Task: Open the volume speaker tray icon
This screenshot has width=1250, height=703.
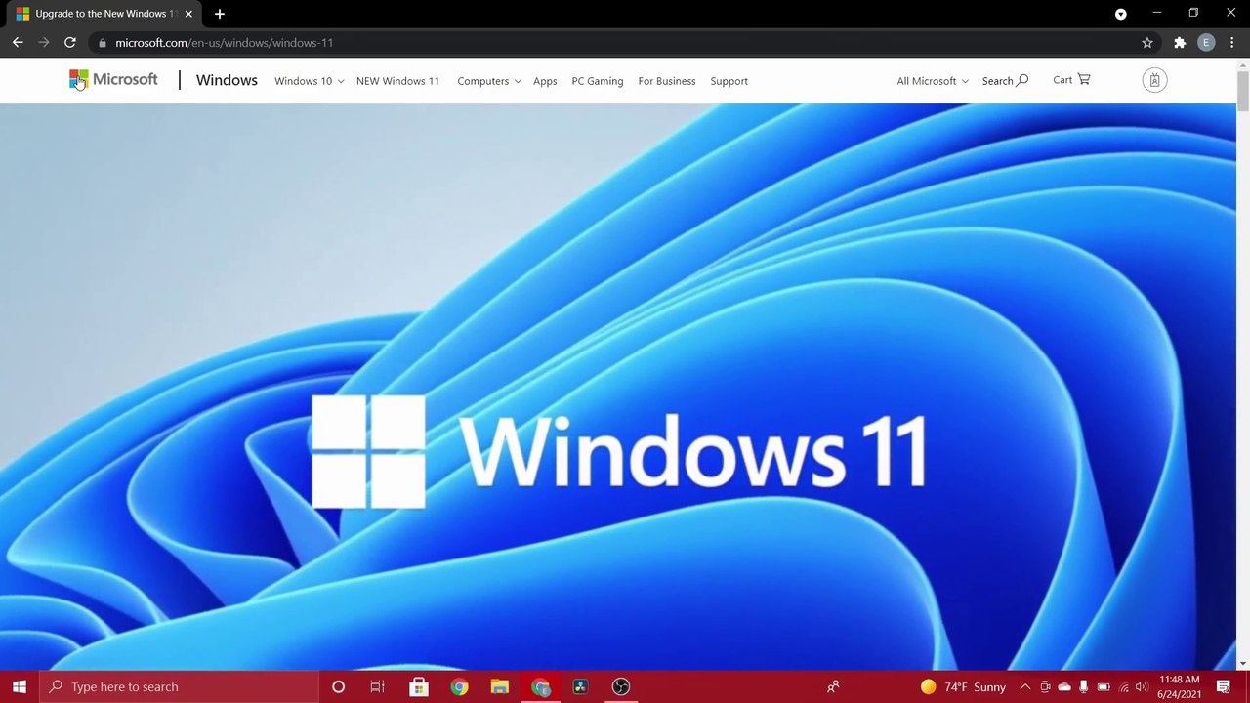Action: [1142, 686]
